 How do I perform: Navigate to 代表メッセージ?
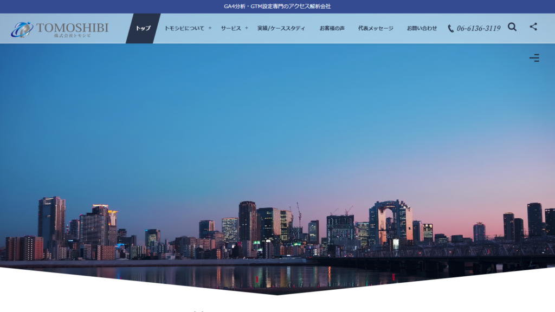point(376,28)
